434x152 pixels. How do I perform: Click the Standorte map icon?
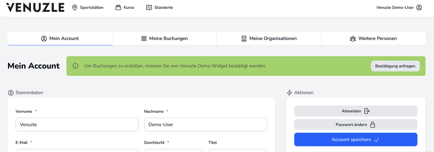click(x=149, y=7)
